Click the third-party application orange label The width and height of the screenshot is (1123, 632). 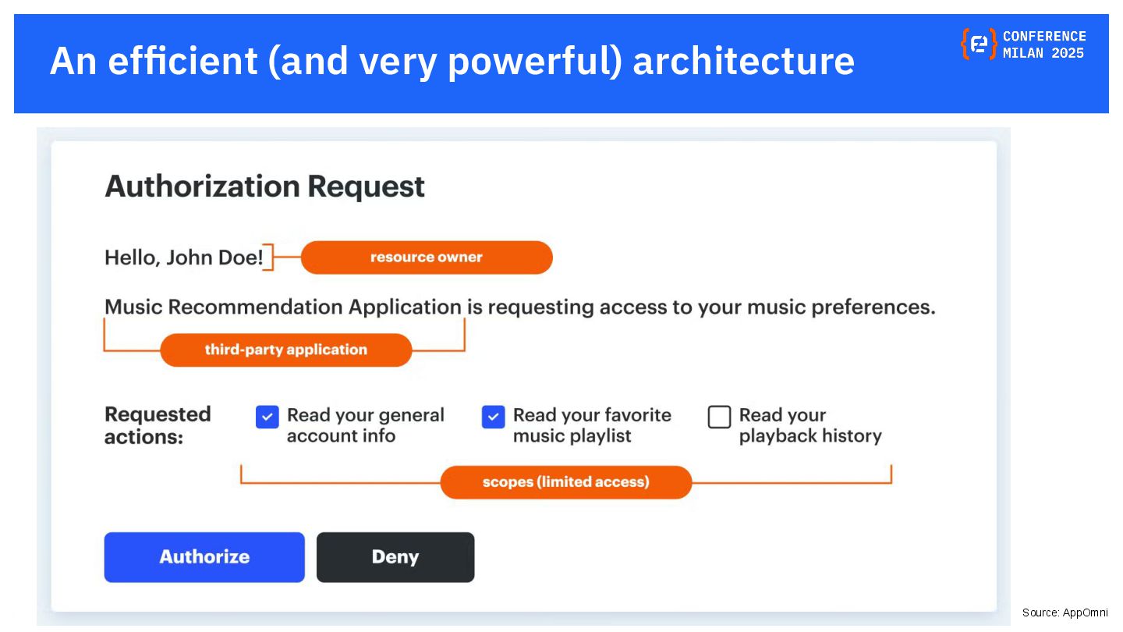point(285,350)
